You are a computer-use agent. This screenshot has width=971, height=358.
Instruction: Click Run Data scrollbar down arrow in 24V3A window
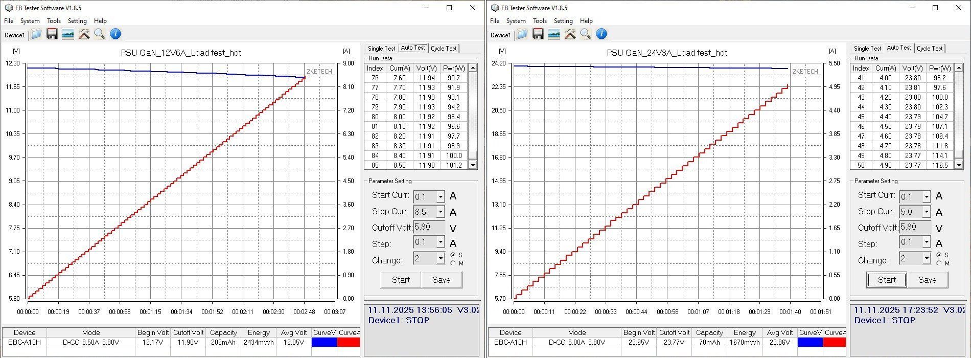(959, 165)
